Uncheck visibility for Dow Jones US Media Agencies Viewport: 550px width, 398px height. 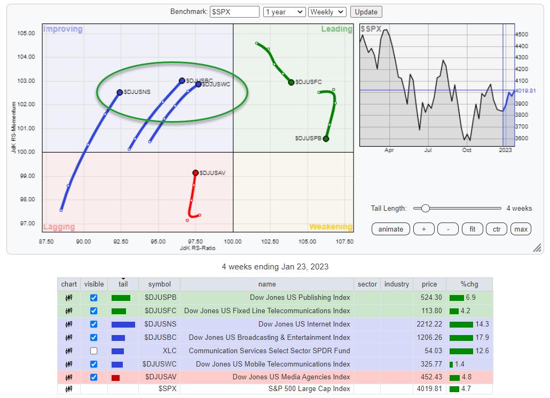click(x=94, y=378)
